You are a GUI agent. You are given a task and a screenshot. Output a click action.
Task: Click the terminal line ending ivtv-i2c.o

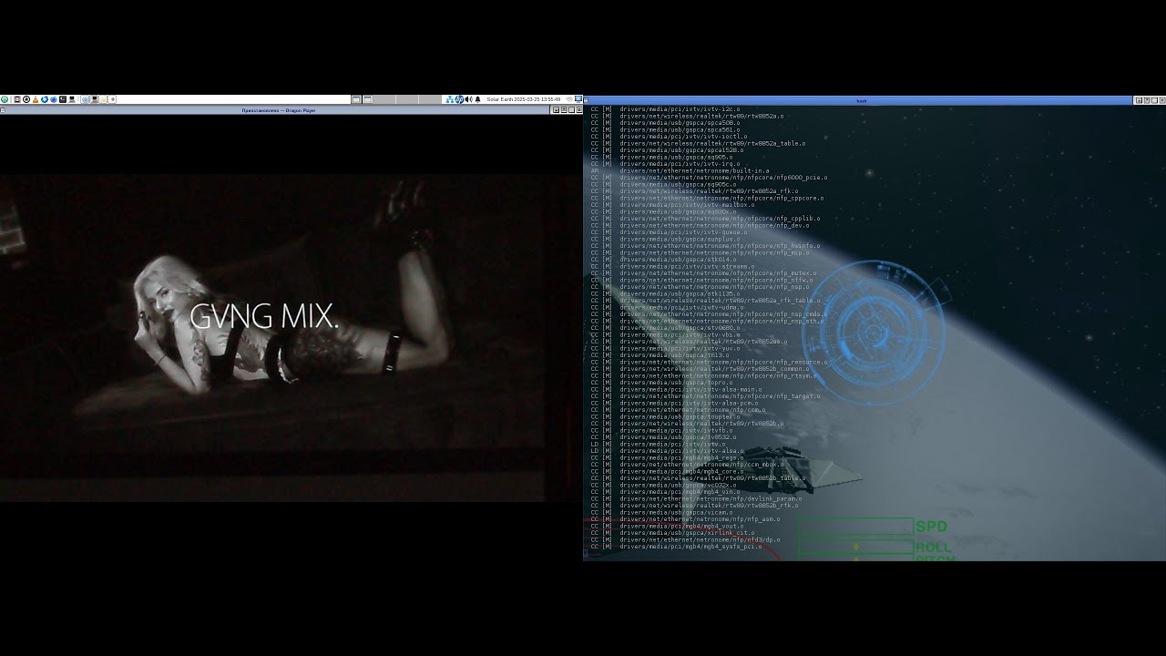pyautogui.click(x=665, y=109)
